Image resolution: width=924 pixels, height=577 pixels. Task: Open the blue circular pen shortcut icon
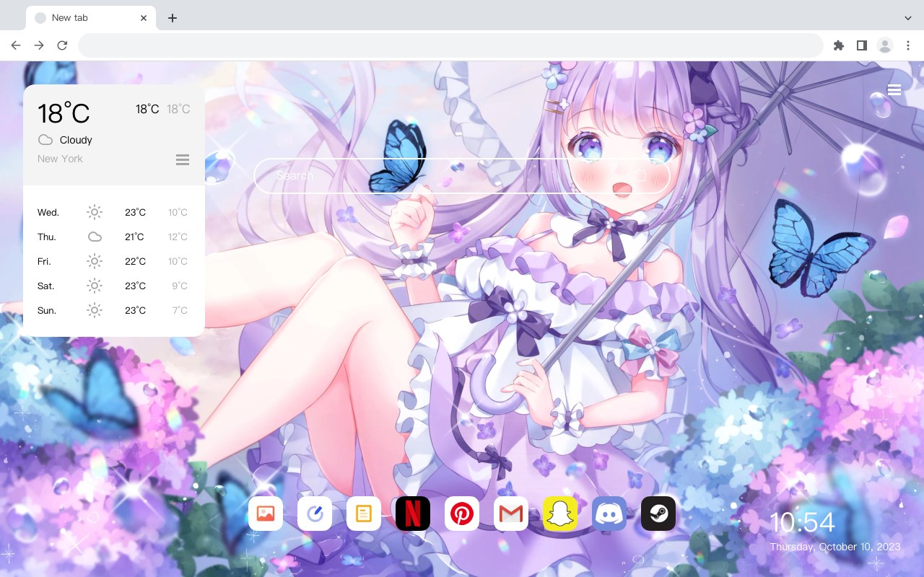click(315, 514)
